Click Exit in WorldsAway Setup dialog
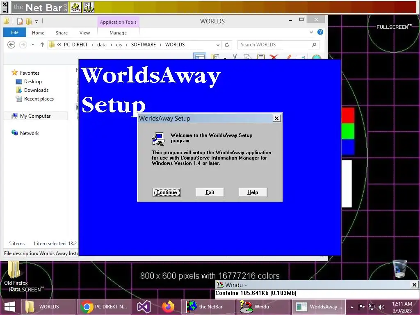Screen dimensions: 420x315 210,192
